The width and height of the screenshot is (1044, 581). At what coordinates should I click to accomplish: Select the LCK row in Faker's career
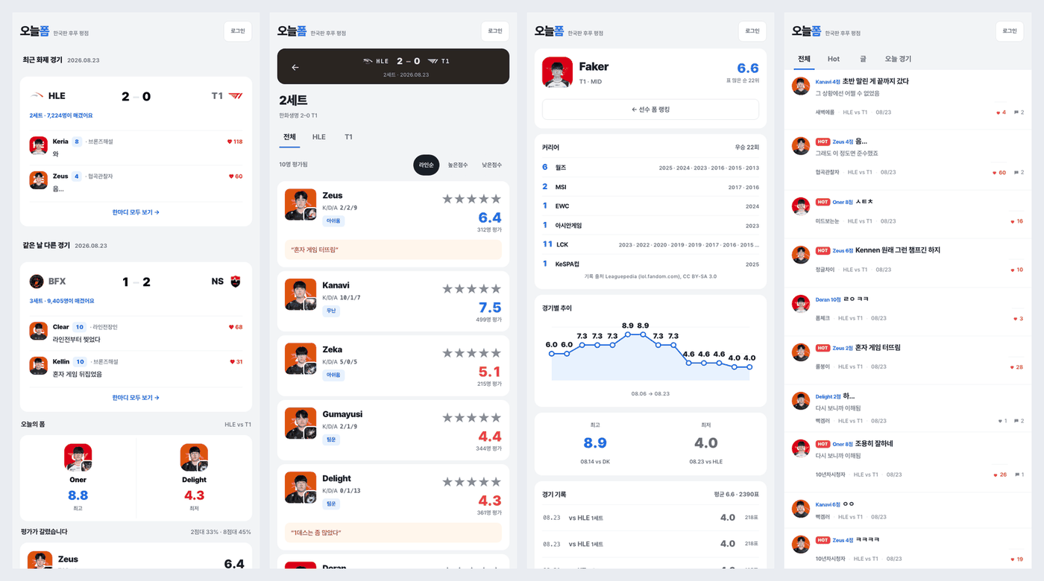pos(650,244)
